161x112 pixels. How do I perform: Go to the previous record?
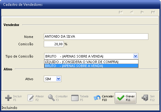[x=132, y=12]
